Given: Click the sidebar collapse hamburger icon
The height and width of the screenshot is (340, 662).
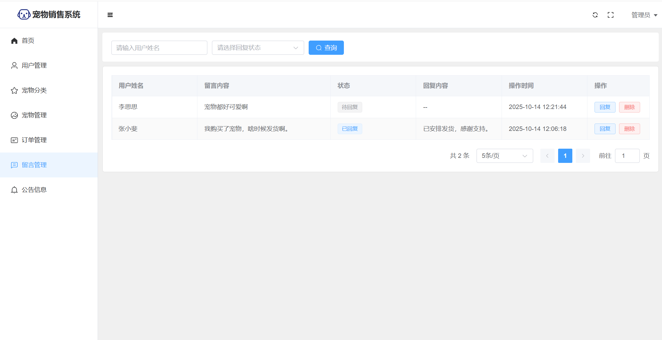Looking at the screenshot, I should click(x=110, y=15).
